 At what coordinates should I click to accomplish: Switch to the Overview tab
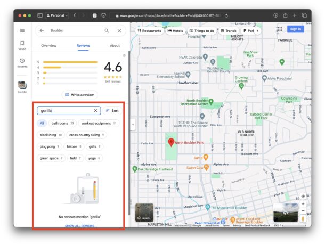click(x=49, y=46)
